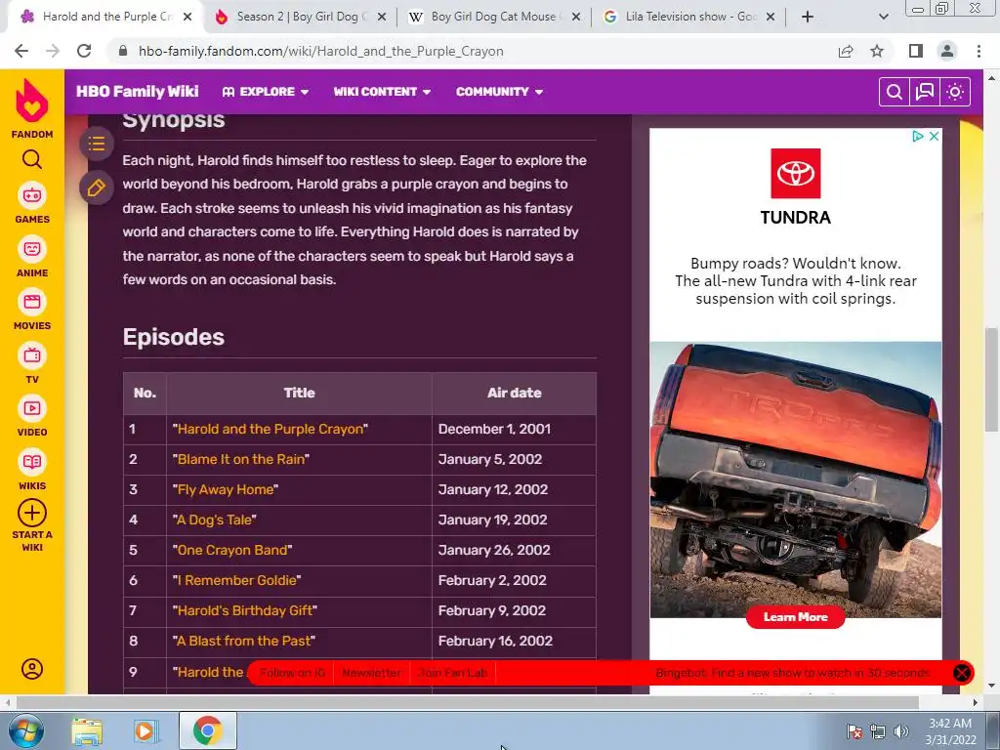This screenshot has width=1000, height=750.
Task: Open the wiki Discuss icon
Action: coord(925,92)
